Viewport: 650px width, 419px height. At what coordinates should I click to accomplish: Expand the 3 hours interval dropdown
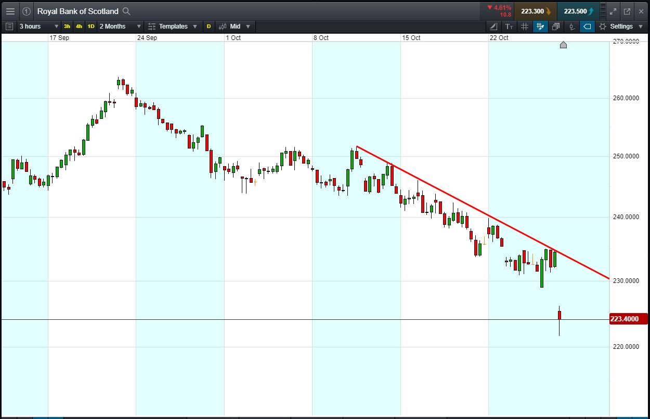click(x=38, y=26)
